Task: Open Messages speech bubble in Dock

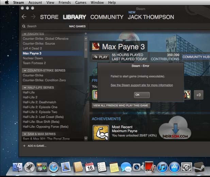Action: coord(126,167)
